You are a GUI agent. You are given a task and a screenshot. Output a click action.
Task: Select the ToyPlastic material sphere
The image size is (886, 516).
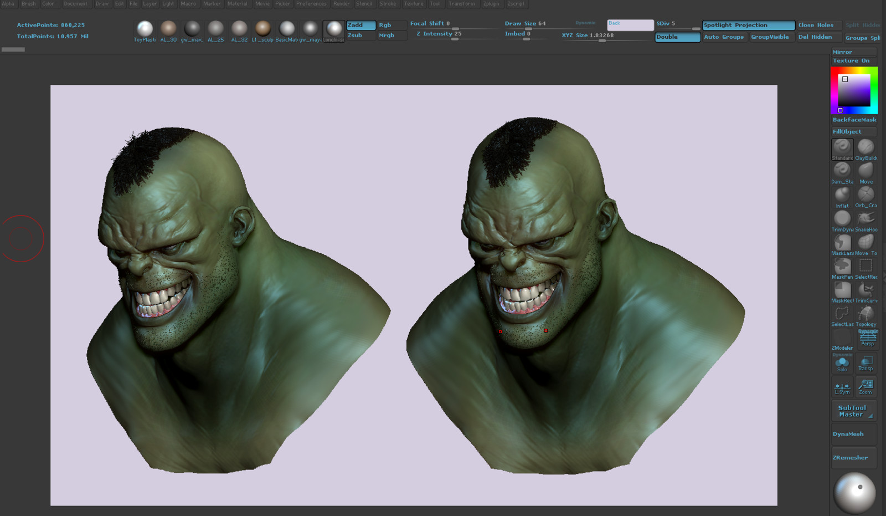click(145, 29)
